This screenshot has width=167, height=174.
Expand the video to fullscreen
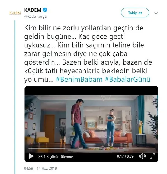pyautogui.click(x=152, y=156)
